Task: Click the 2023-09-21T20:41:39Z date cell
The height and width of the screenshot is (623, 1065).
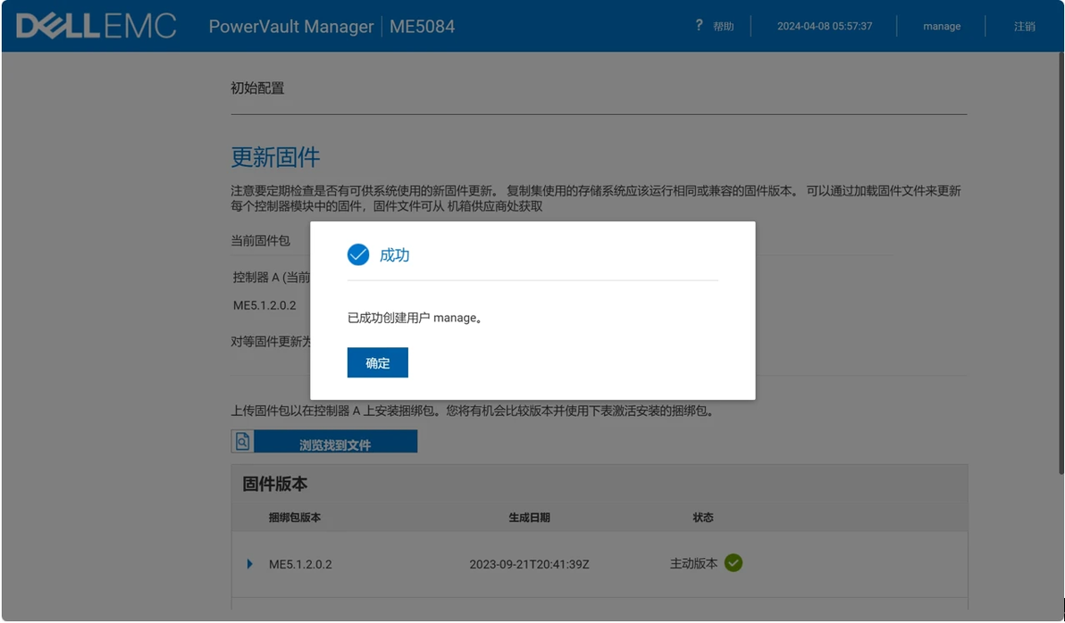Action: [529, 564]
